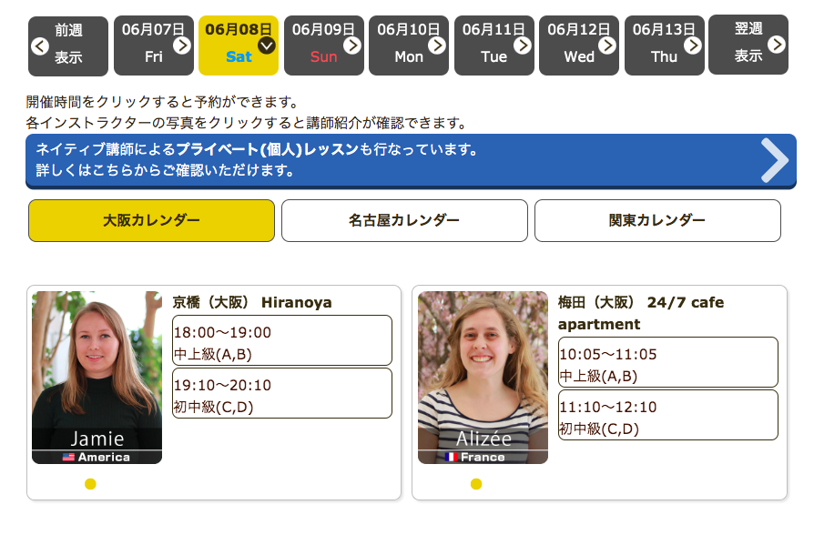Select the 大阪カレンダー tab
This screenshot has height=535, width=814.
(x=151, y=221)
